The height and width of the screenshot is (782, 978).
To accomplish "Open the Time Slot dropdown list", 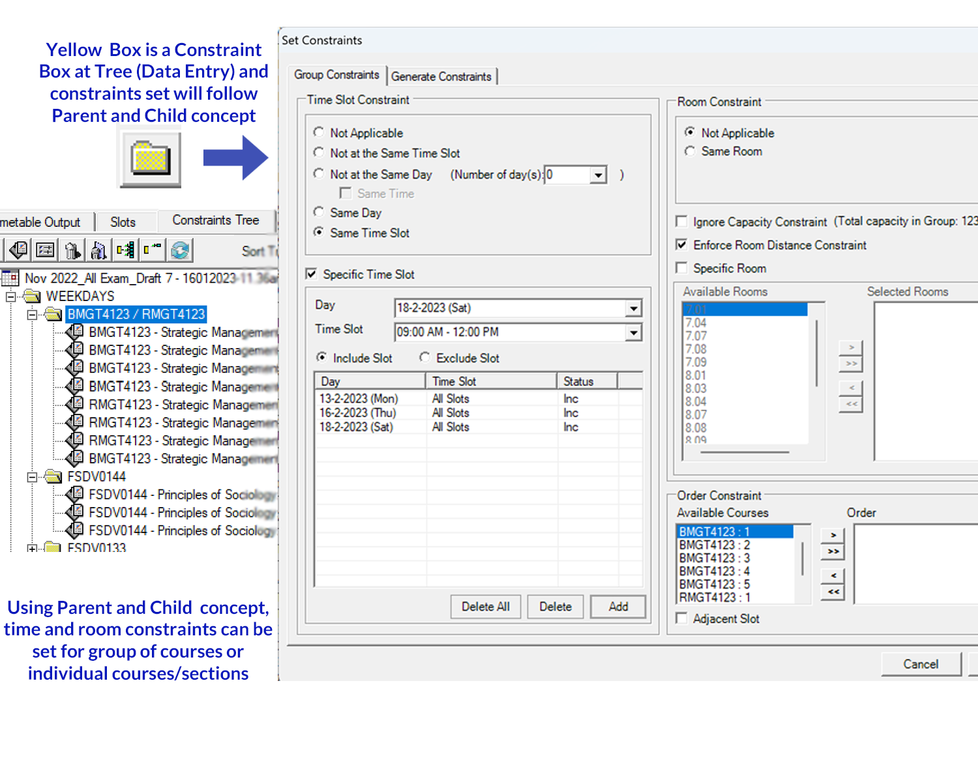I will (x=633, y=333).
